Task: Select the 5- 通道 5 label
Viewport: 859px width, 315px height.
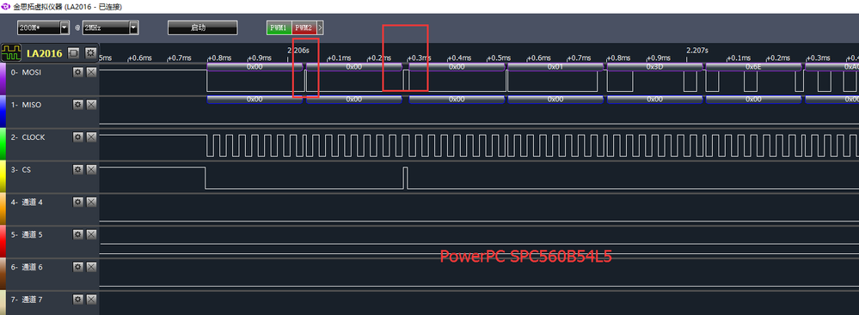Action: (27, 234)
